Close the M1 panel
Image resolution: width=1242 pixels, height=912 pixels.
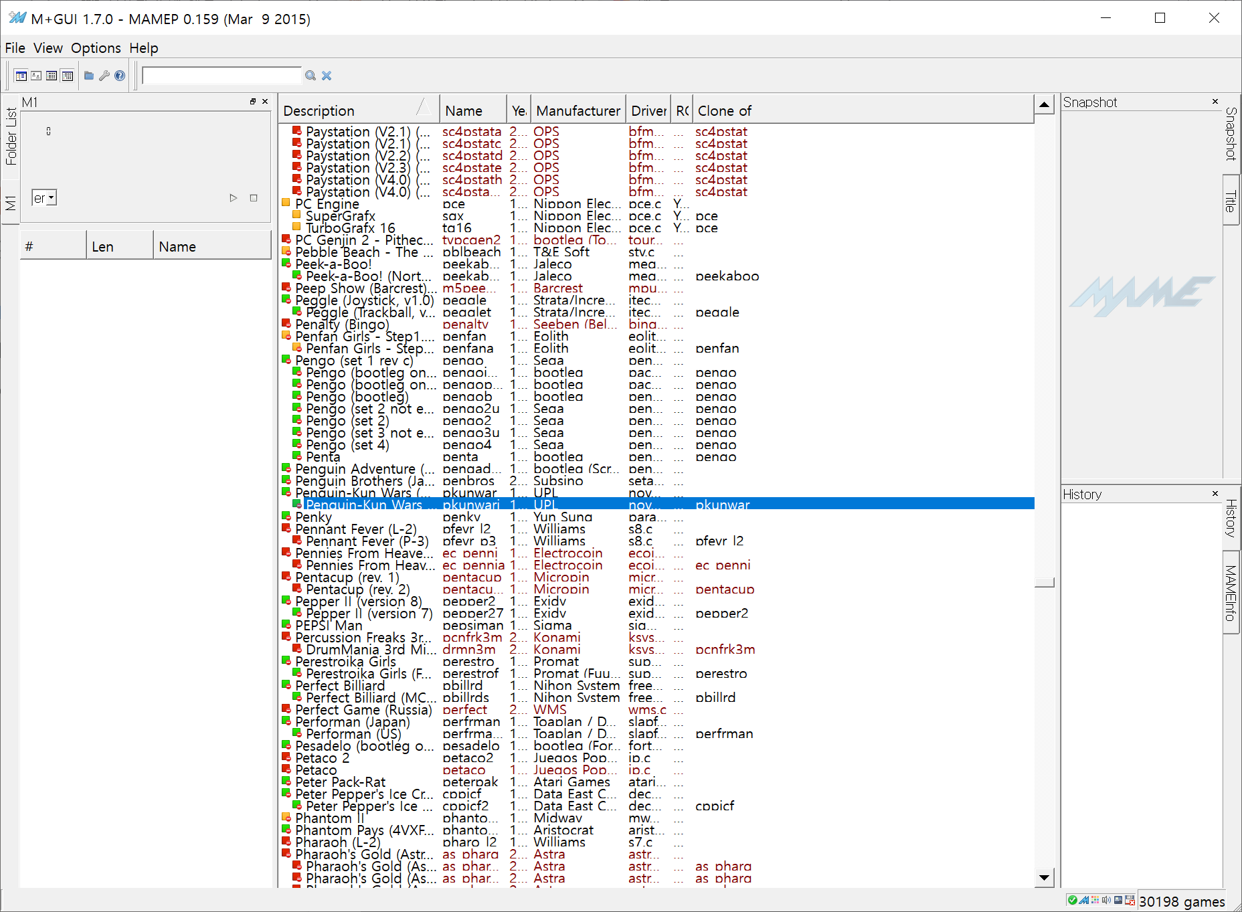(265, 102)
